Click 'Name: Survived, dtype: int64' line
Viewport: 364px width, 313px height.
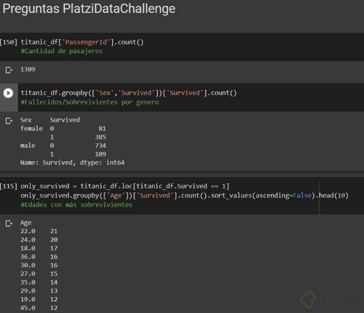tap(73, 163)
